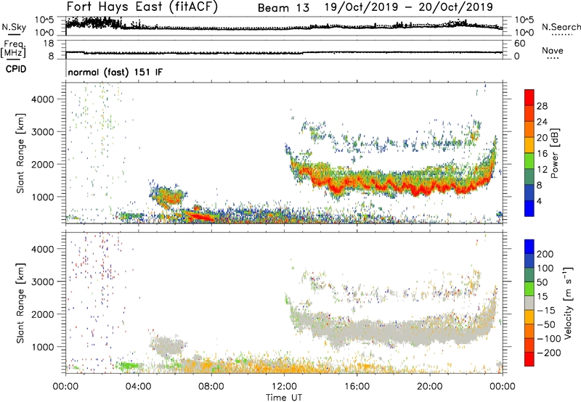This screenshot has height=402, width=581.
Task: Click the 'Fort Hays East (fitACF)' title
Action: (x=142, y=7)
